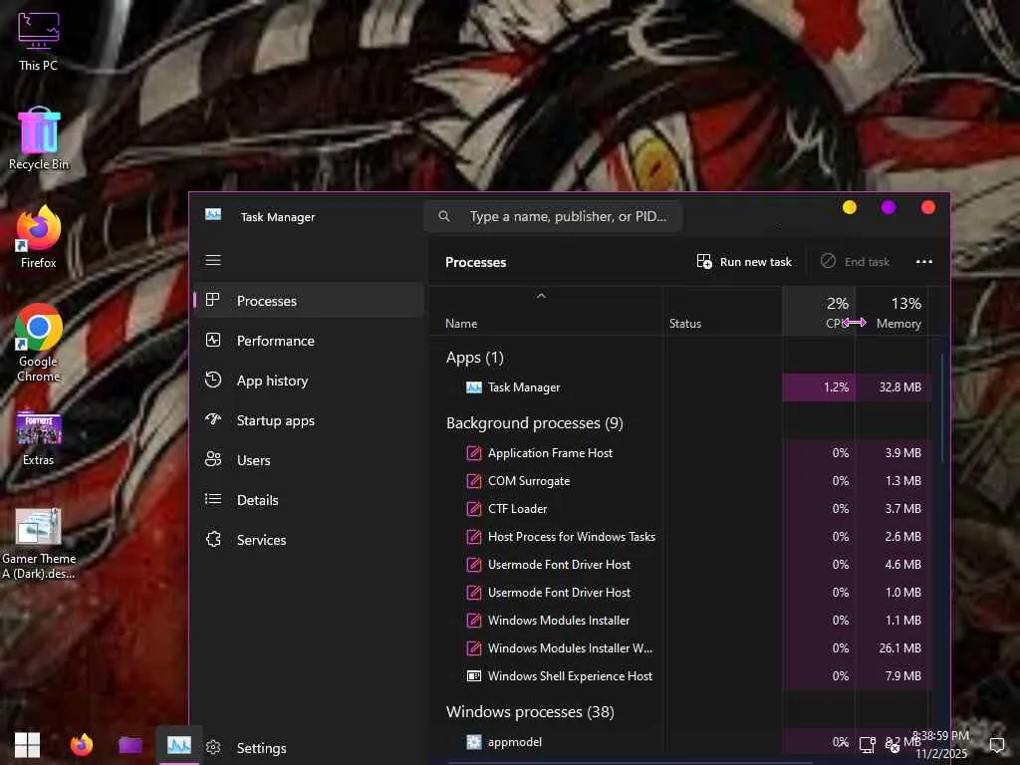Open the hamburger navigation menu in Task Manager
Screen dimensions: 1020x765
click(213, 260)
